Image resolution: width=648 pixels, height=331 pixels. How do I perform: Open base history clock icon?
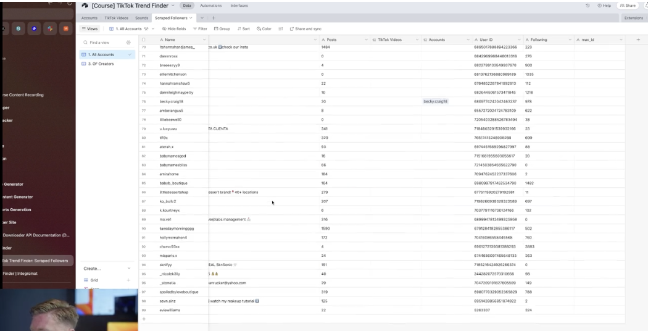pos(588,6)
